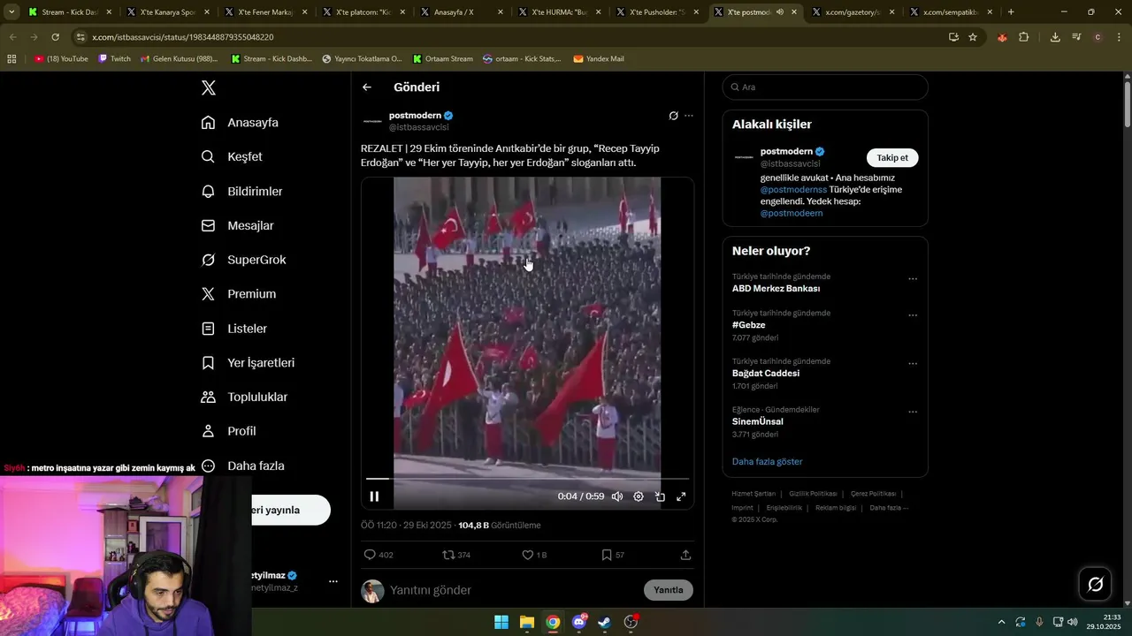Open Bildirimler notifications

coord(241,191)
